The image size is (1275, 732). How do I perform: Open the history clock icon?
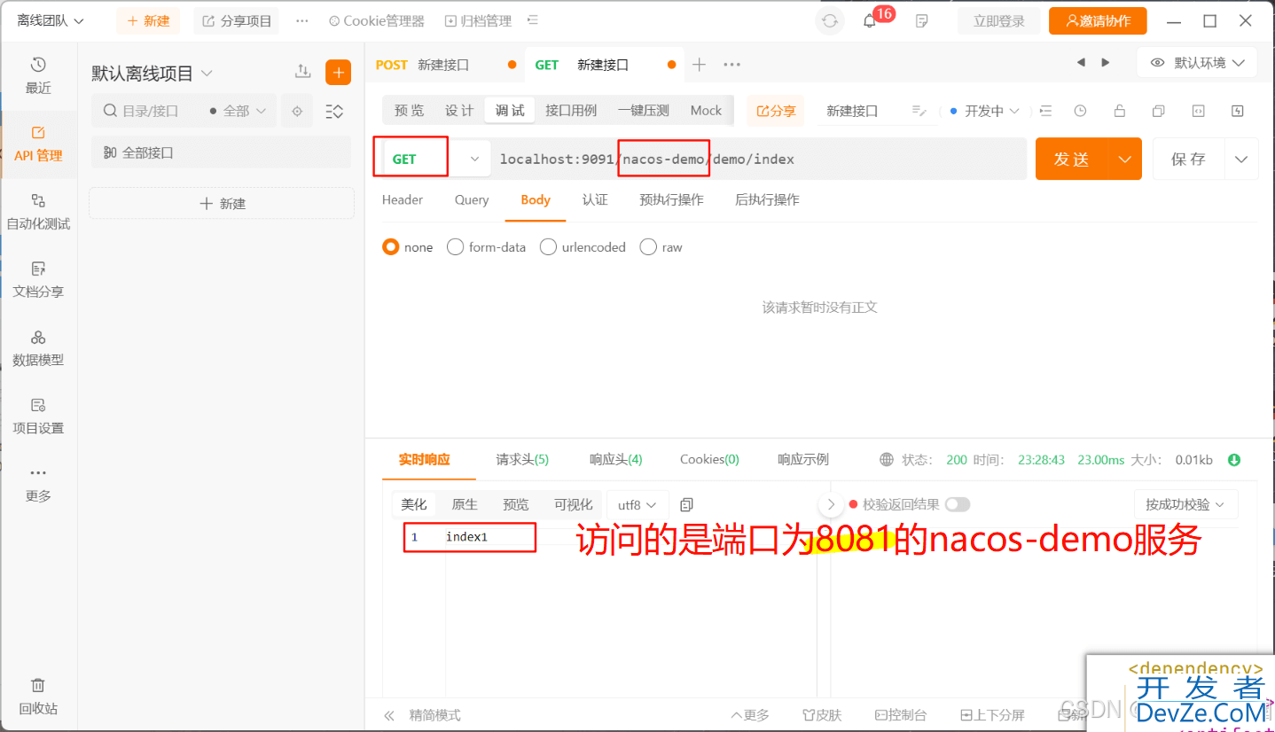pyautogui.click(x=1080, y=111)
